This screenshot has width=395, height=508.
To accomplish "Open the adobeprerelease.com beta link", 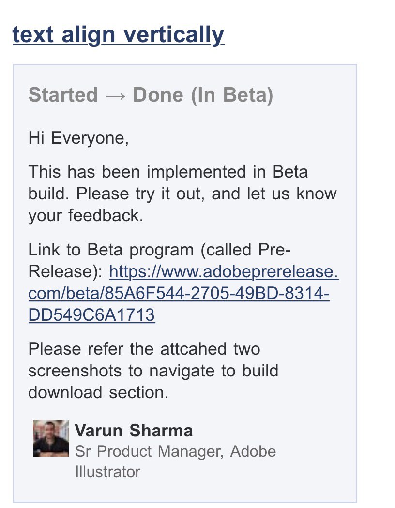I will click(183, 293).
